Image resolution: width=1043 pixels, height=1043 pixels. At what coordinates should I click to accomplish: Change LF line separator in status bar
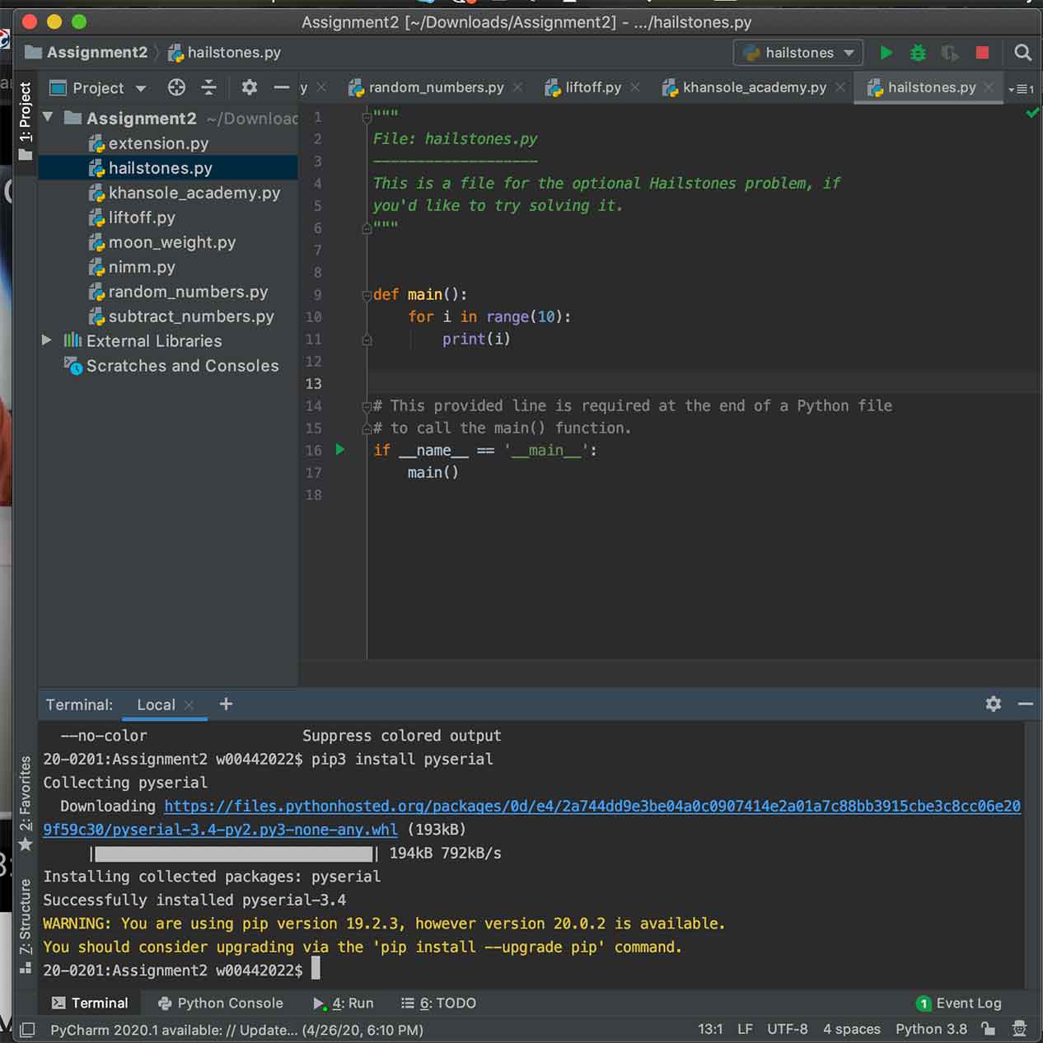tap(745, 1029)
